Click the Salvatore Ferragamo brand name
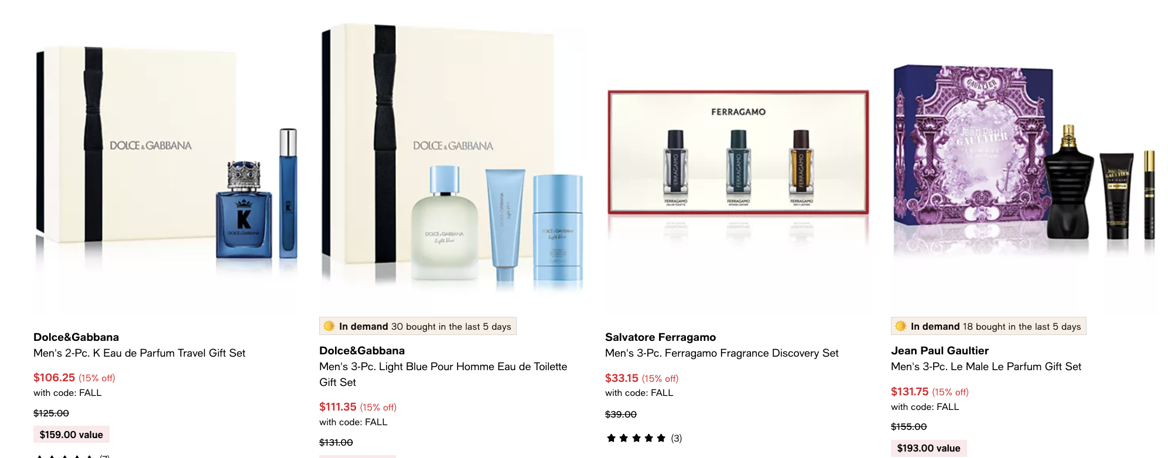 tap(660, 337)
